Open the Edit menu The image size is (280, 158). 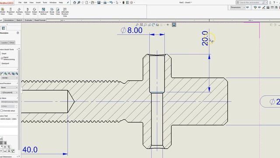25,3
